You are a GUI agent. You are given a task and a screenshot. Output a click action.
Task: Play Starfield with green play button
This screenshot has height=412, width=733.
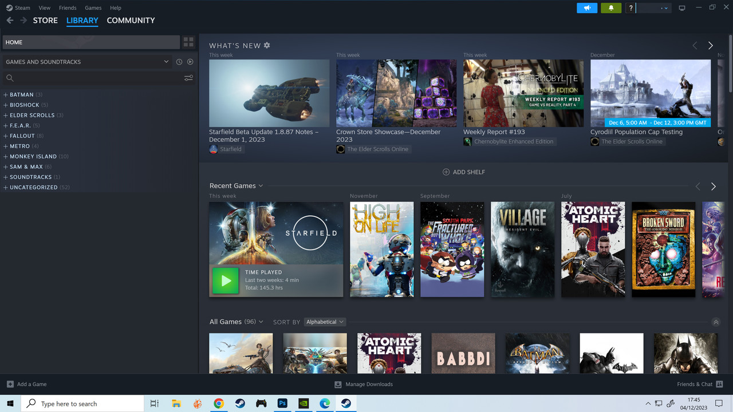[226, 280]
